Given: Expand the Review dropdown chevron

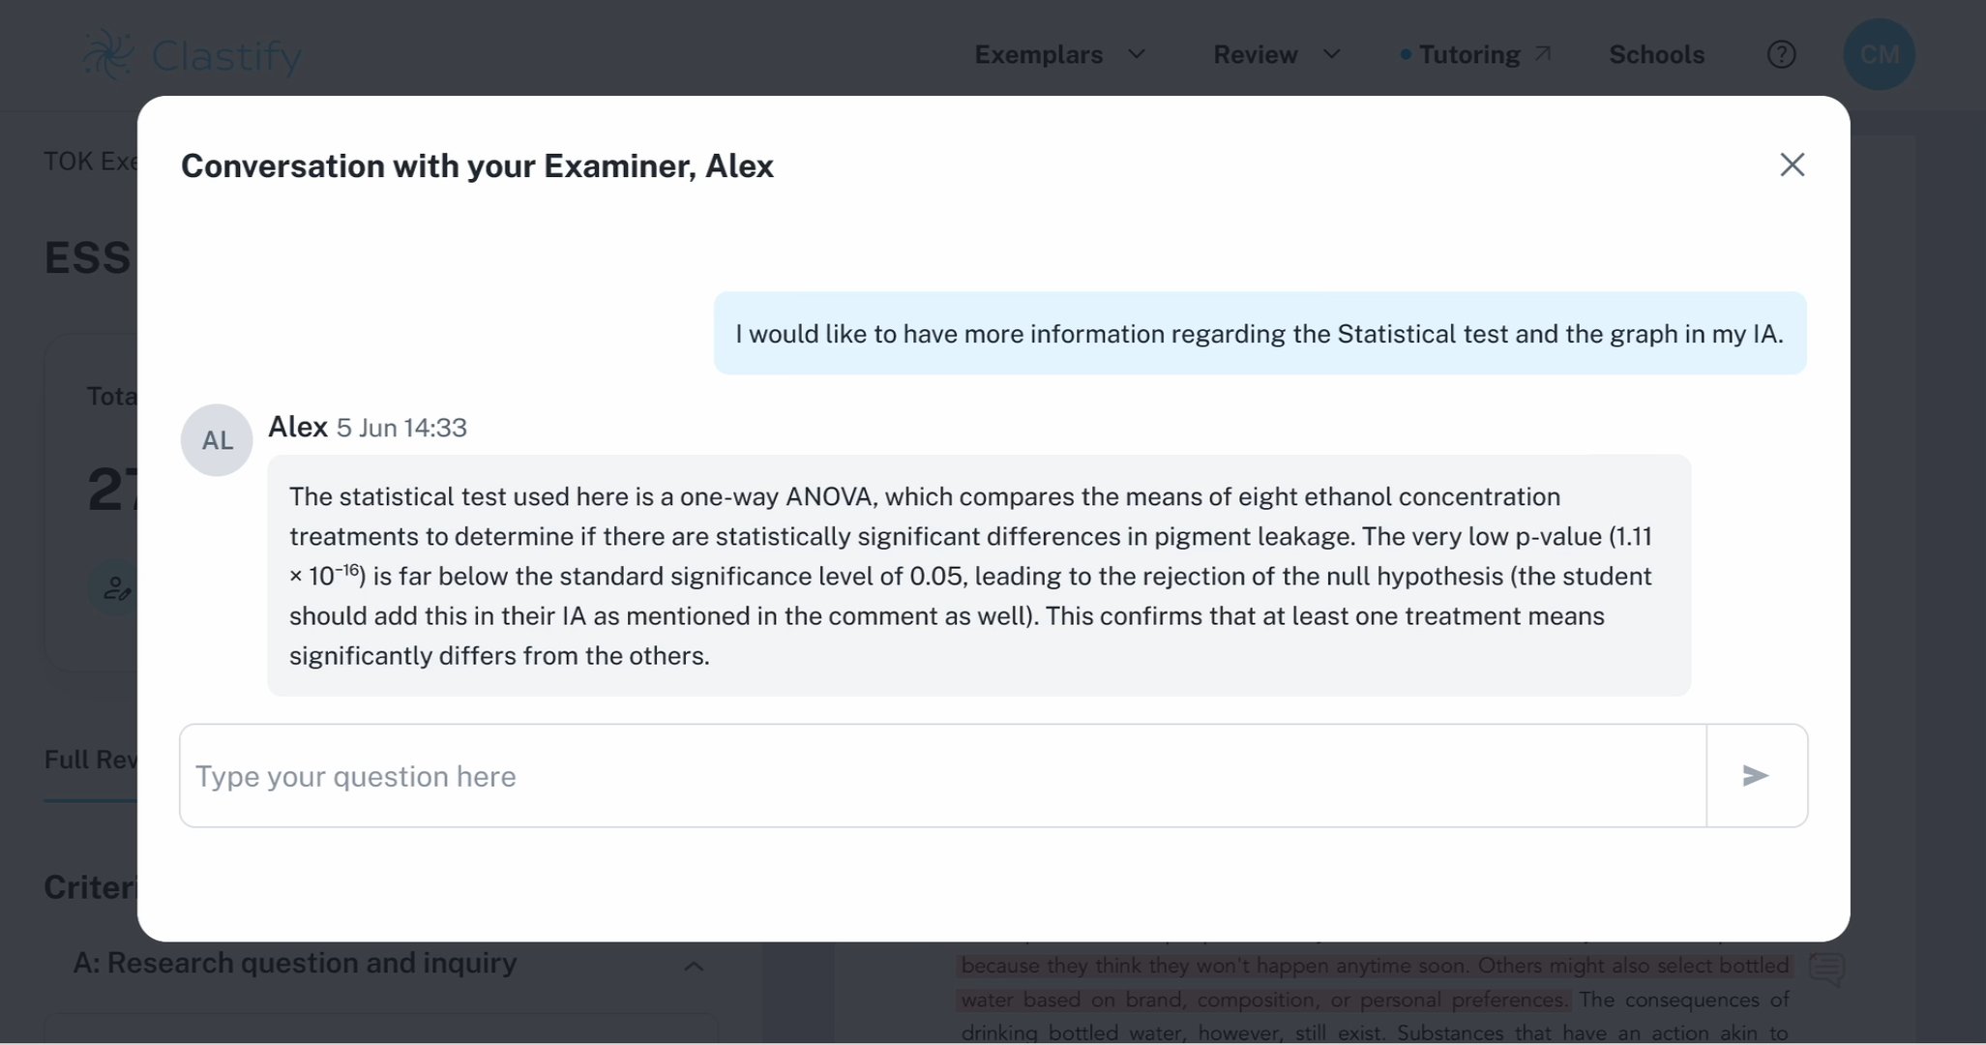Looking at the screenshot, I should click(x=1331, y=54).
